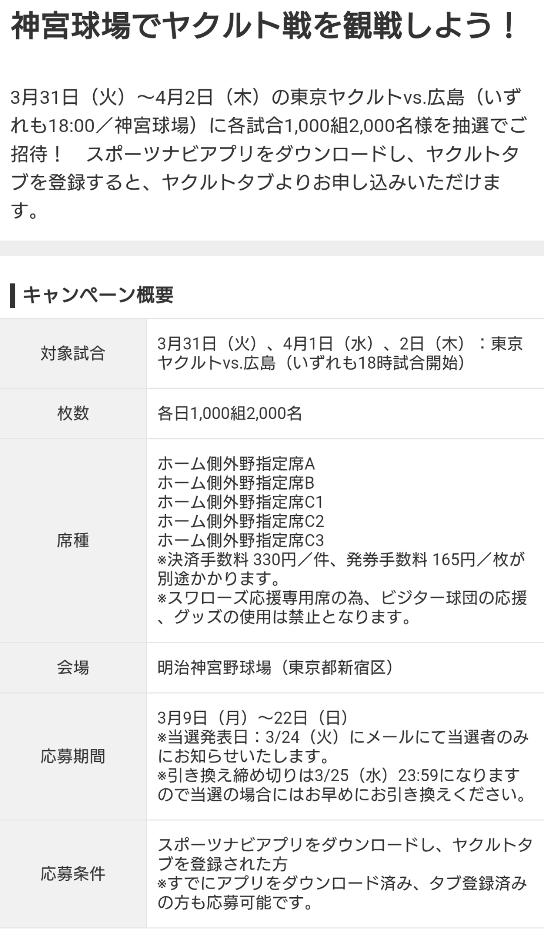Click the 各日1,000組2,000名 cell text
This screenshot has width=544, height=934.
pos(230,413)
